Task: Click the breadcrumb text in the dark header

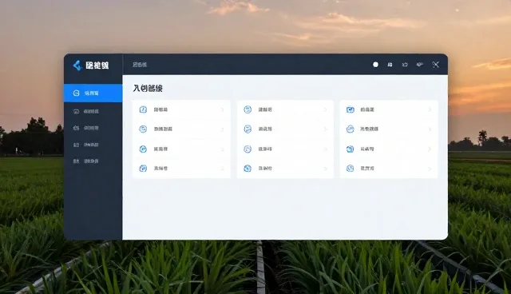Action: [140, 65]
